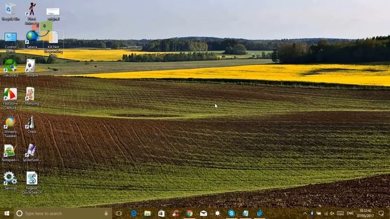This screenshot has height=219, width=390.
Task: Open File Explorer from the taskbar
Action: 147,214
